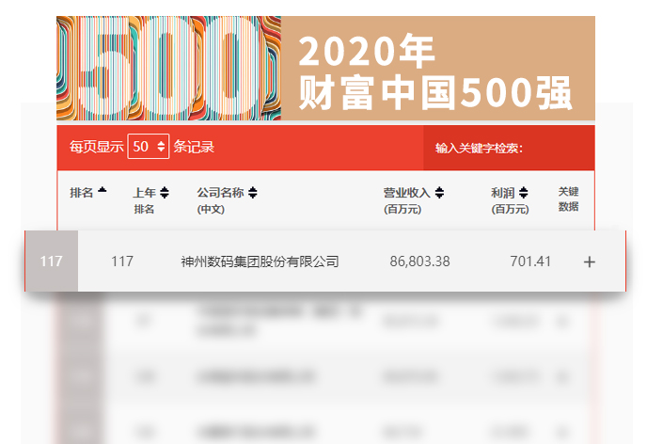Sort by 上年排名 column arrows
This screenshot has width=647, height=444.
(x=165, y=192)
